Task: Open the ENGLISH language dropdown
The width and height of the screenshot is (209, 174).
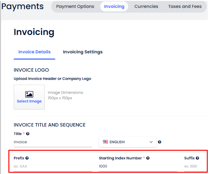Action: (128, 142)
